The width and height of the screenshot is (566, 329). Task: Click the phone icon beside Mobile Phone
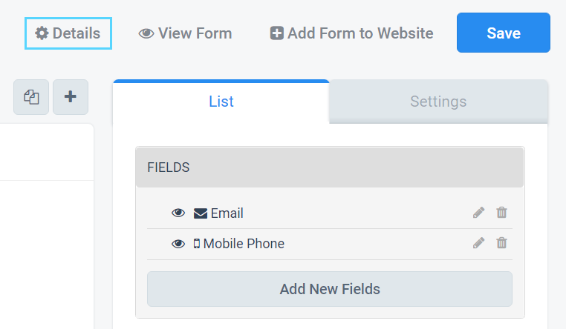[x=196, y=244]
